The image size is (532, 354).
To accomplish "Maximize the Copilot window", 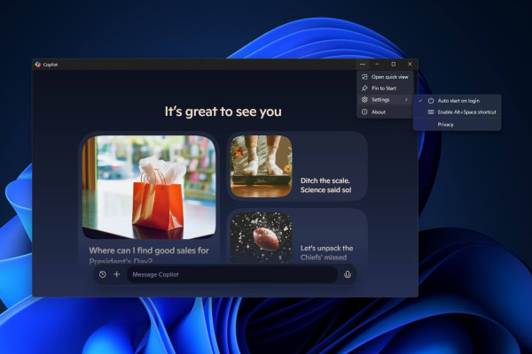I will pyautogui.click(x=394, y=64).
